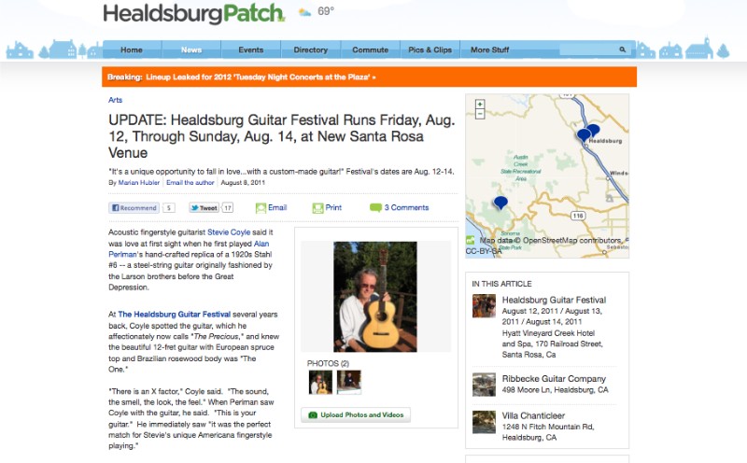The image size is (747, 463).
Task: Click the Tweet button
Action: click(204, 207)
